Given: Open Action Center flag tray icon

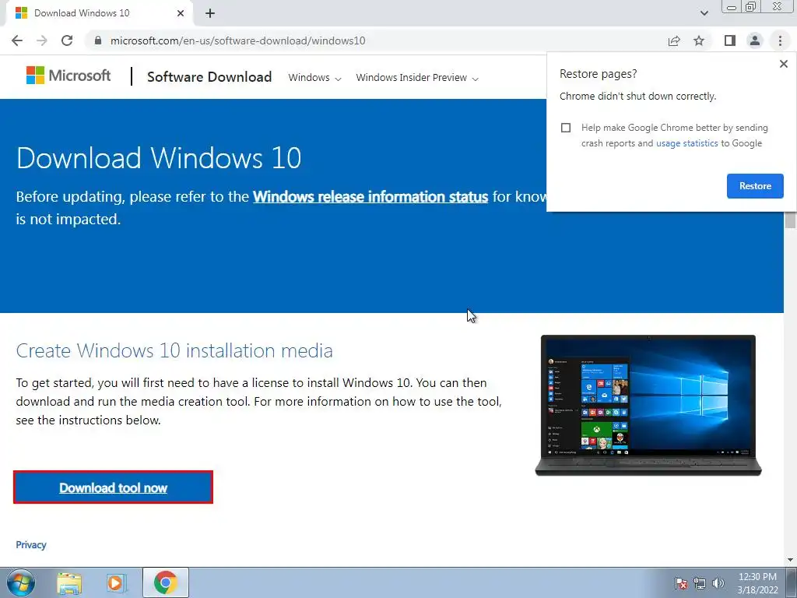Looking at the screenshot, I should [681, 583].
